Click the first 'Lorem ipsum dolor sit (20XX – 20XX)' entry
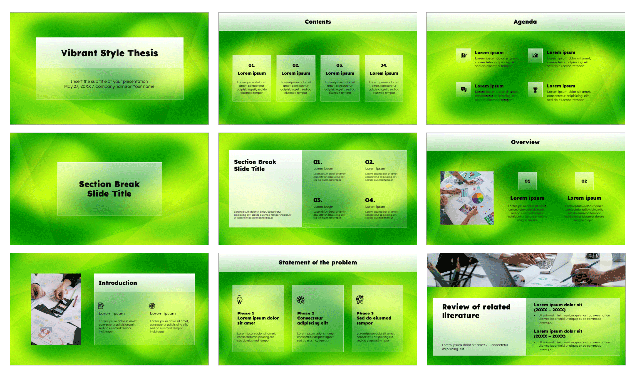The image size is (635, 377). (x=558, y=307)
